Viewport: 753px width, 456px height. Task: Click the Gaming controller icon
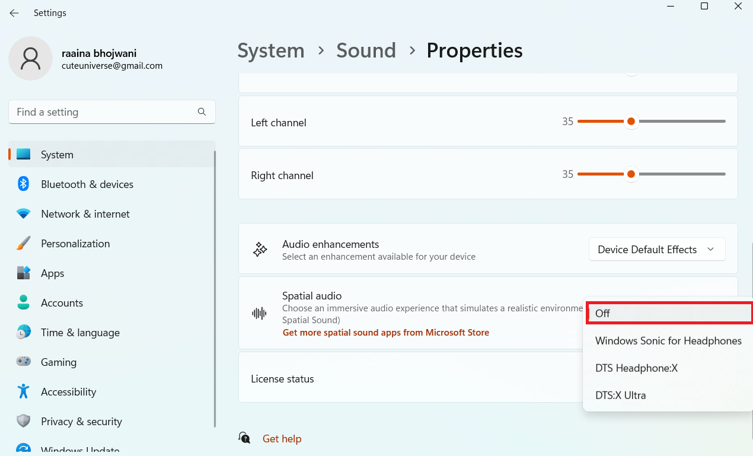[x=24, y=362]
